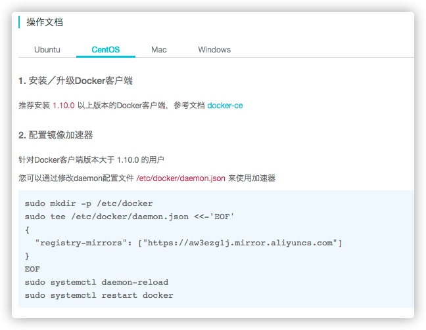Image resolution: width=426 pixels, height=330 pixels.
Task: Open the Mac tab
Action: 159,50
